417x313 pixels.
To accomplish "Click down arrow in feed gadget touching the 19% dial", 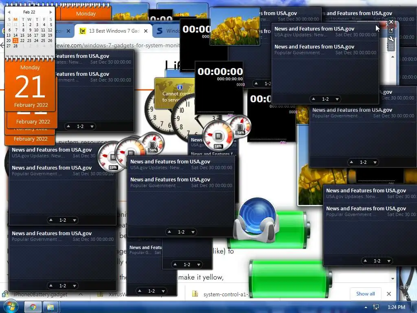I will (x=75, y=220).
